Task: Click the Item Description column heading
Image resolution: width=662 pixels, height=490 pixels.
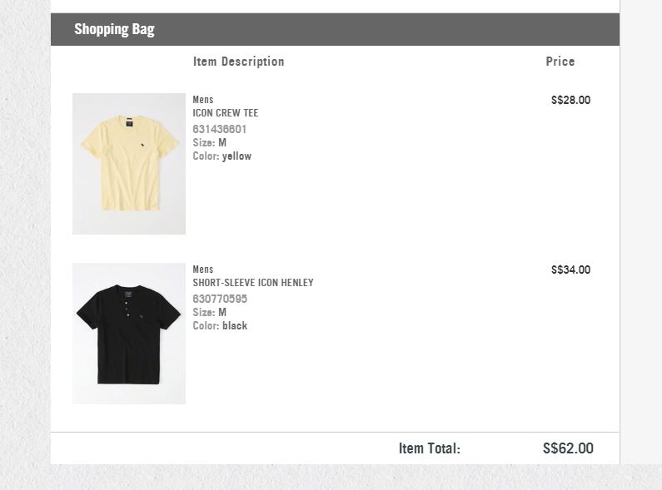Action: tap(239, 62)
